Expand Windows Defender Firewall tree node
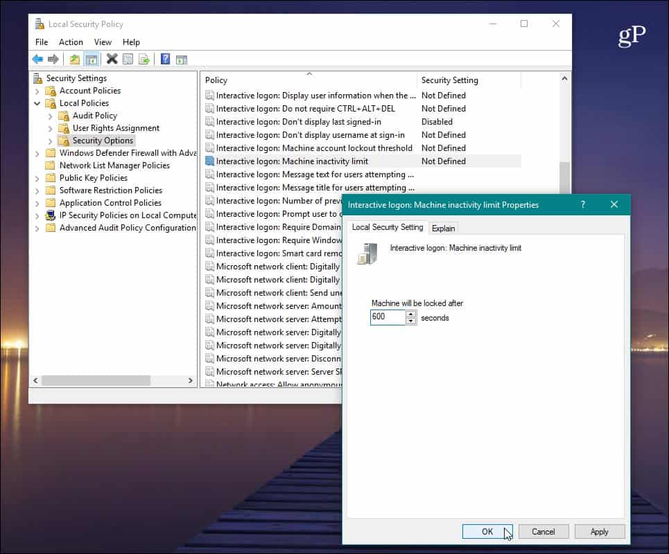Screen dimensions: 669x554 coord(37,154)
